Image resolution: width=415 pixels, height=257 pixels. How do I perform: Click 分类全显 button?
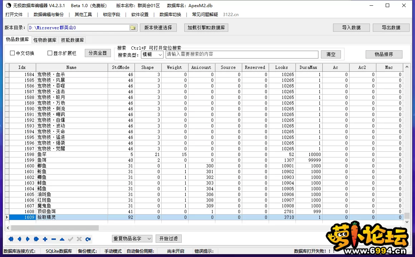click(98, 53)
